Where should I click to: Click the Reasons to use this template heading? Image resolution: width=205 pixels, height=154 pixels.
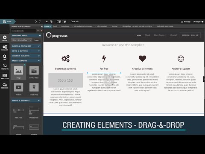pos(123,45)
